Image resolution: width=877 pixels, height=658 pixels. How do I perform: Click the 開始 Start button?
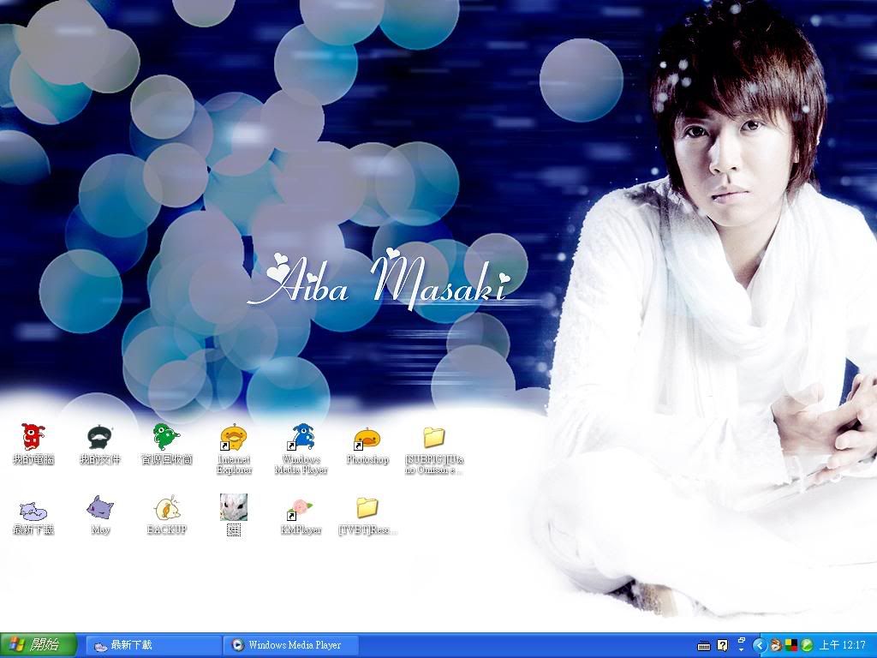39,645
